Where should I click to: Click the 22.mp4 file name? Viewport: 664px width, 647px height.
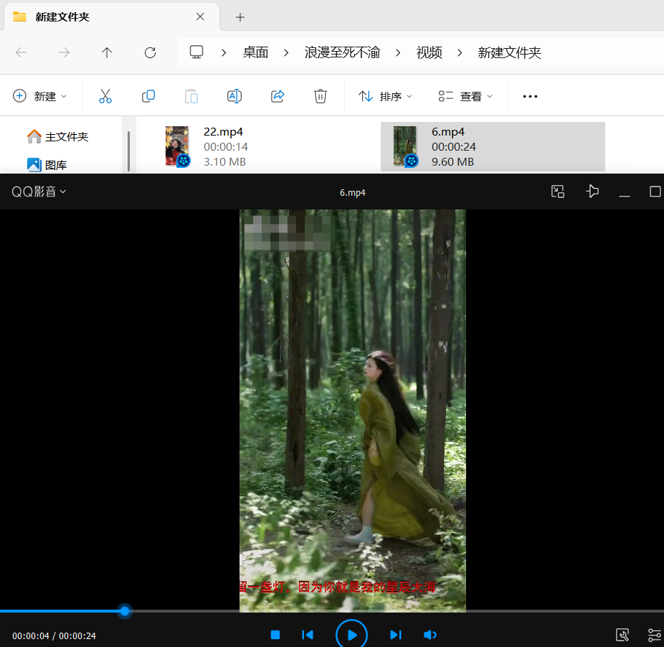pos(223,132)
